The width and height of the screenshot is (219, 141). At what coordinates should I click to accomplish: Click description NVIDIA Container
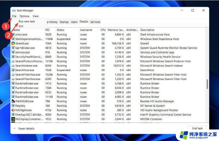coord(151,119)
